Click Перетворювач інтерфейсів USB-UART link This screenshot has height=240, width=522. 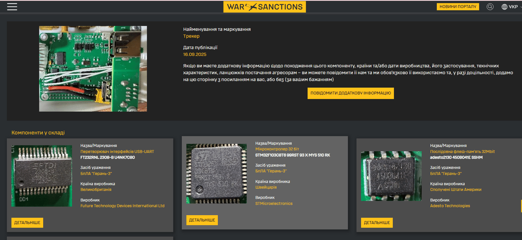pyautogui.click(x=117, y=152)
